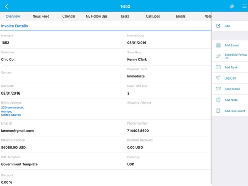The width and height of the screenshot is (248, 186).
Task: Open the Tasks tab
Action: (125, 17)
